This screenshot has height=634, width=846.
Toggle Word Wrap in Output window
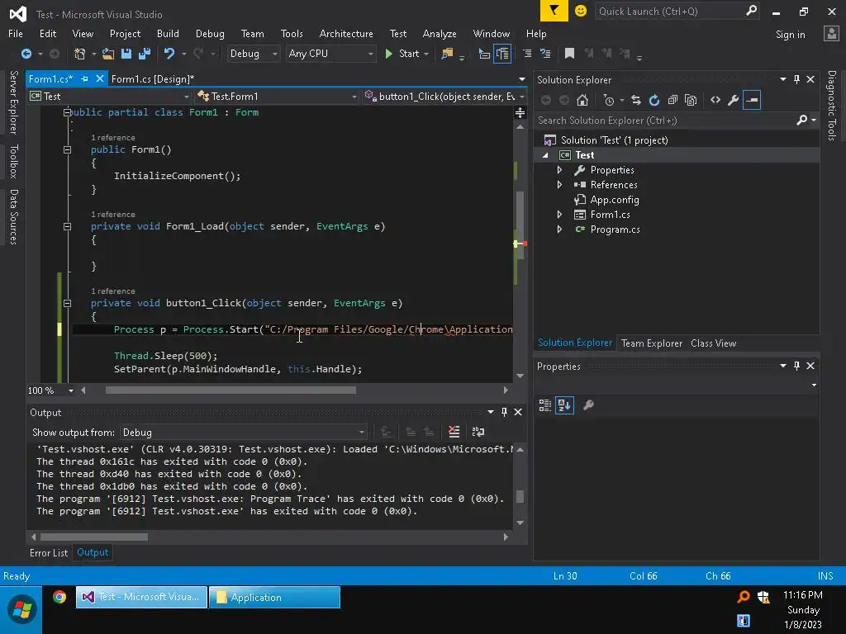tap(478, 432)
